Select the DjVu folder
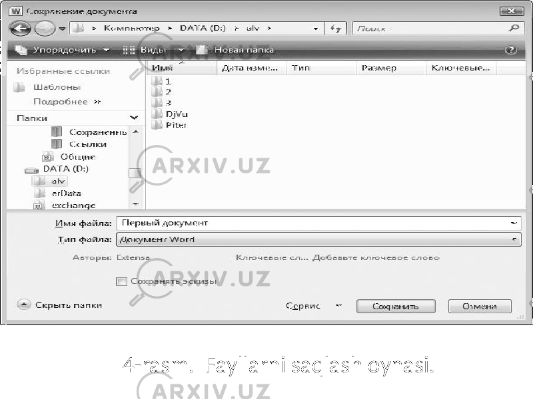This screenshot has height=399, width=533. [169, 114]
